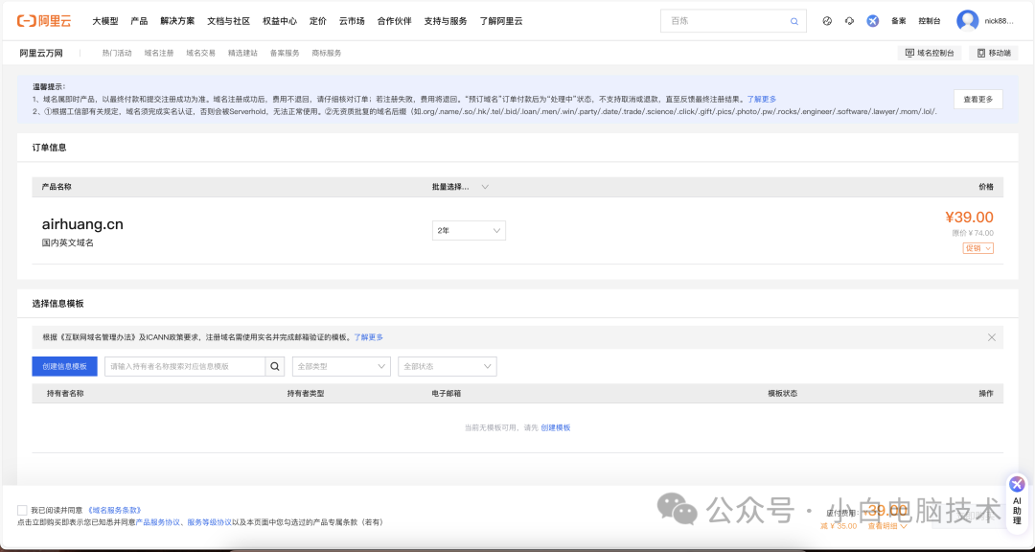Click the 创建信息模板 button
Screen dimensions: 1035x552
[65, 366]
